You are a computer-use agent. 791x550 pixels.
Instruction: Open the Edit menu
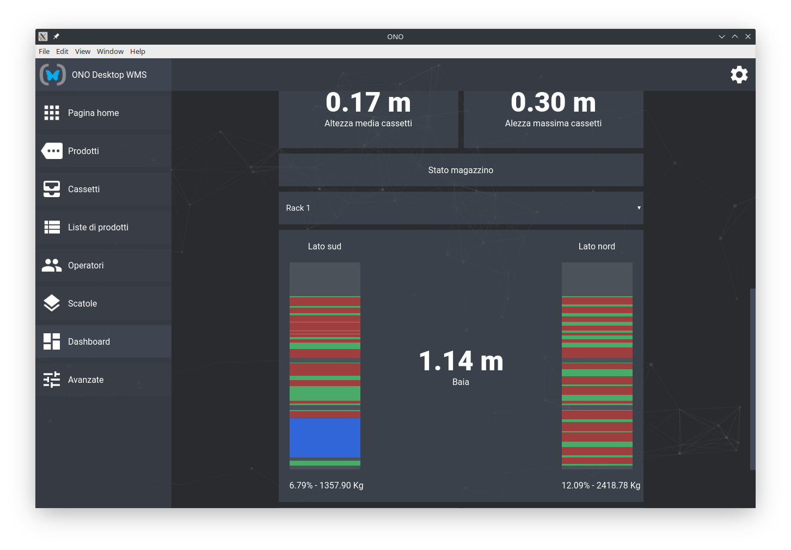tap(62, 51)
